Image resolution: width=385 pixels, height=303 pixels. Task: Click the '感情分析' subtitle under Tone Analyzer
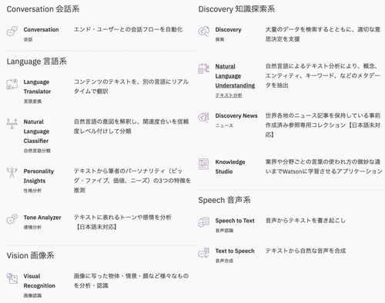tap(32, 227)
